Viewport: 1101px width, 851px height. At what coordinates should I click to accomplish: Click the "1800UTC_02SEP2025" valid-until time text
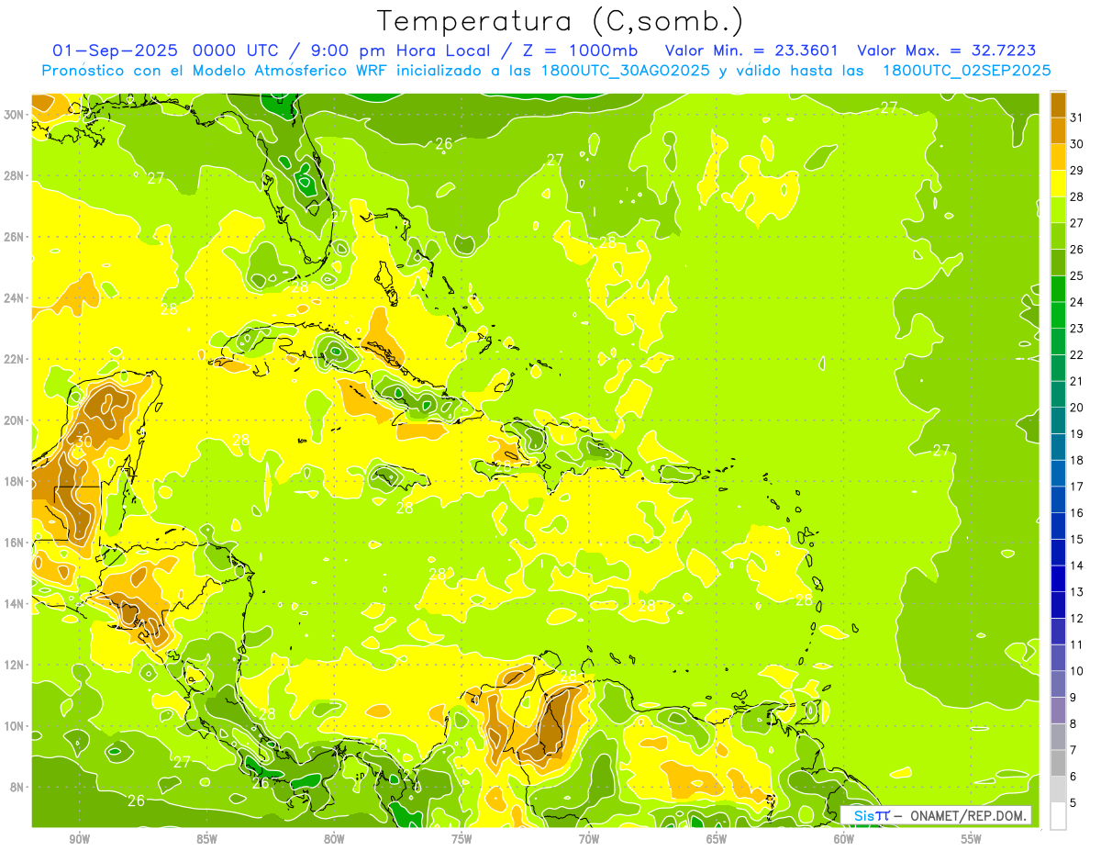tap(966, 71)
